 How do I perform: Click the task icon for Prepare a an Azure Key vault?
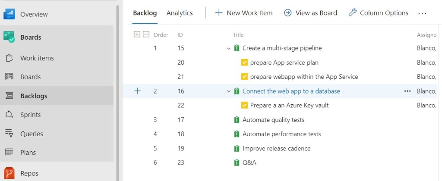(x=244, y=105)
